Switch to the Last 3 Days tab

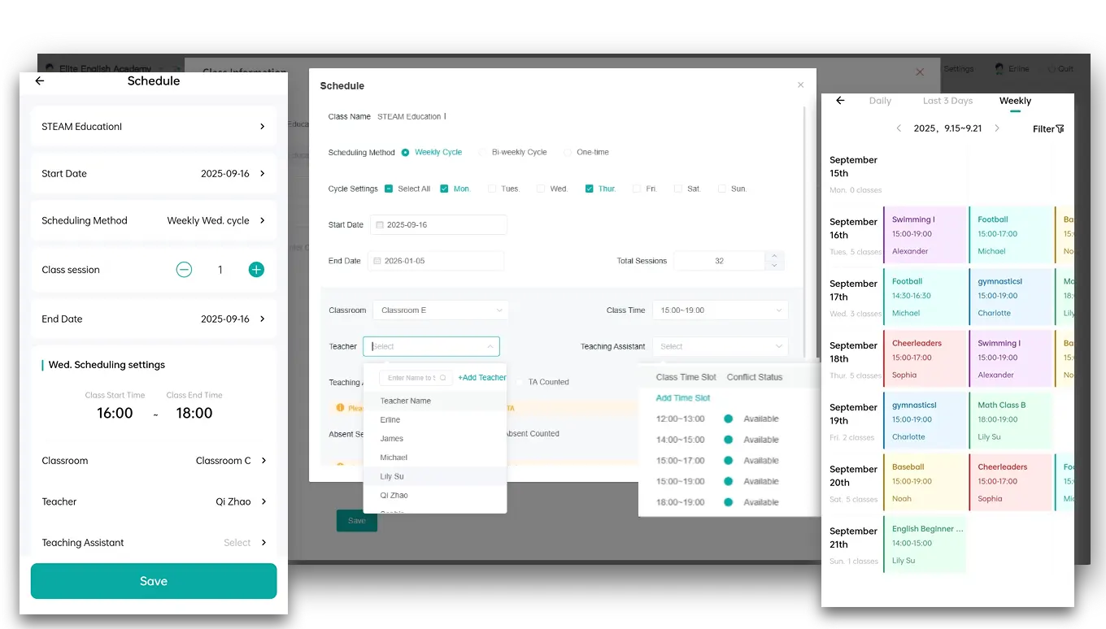950,101
